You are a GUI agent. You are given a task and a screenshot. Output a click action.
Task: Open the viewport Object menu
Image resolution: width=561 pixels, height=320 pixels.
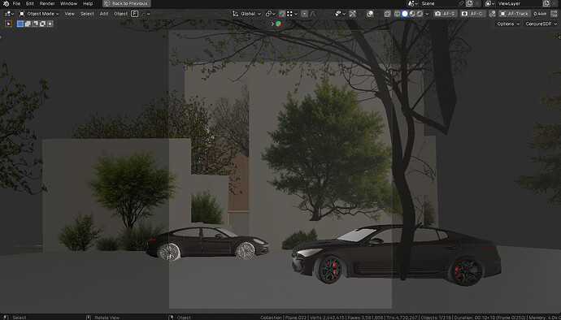click(120, 14)
